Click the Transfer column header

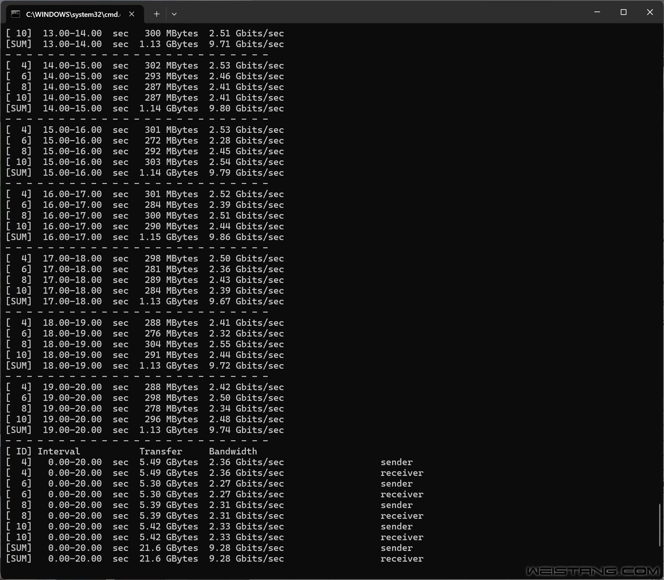(161, 451)
